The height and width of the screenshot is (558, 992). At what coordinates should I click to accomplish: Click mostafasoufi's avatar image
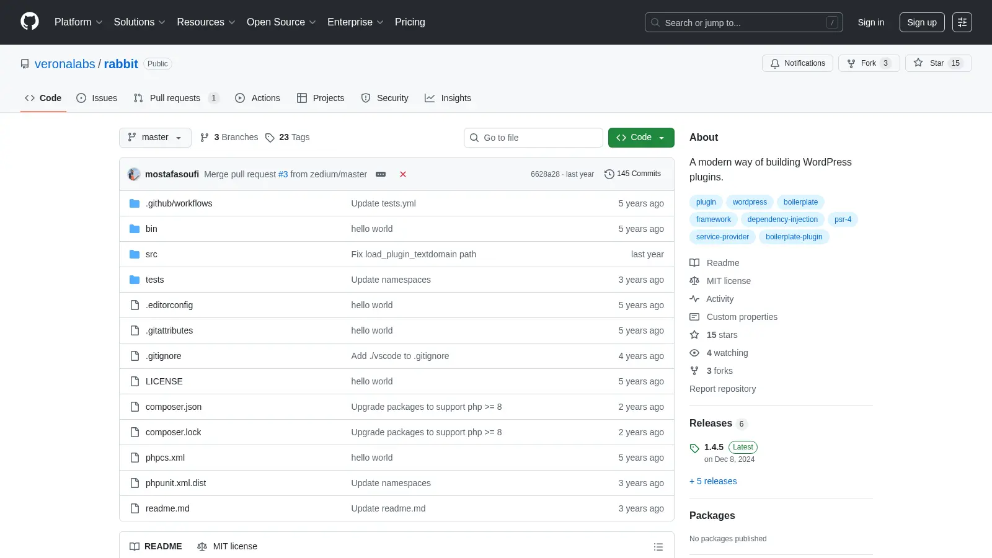point(134,174)
